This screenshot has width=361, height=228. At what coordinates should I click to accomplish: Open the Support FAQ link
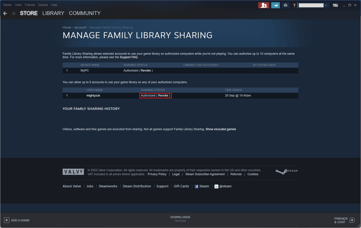click(128, 57)
